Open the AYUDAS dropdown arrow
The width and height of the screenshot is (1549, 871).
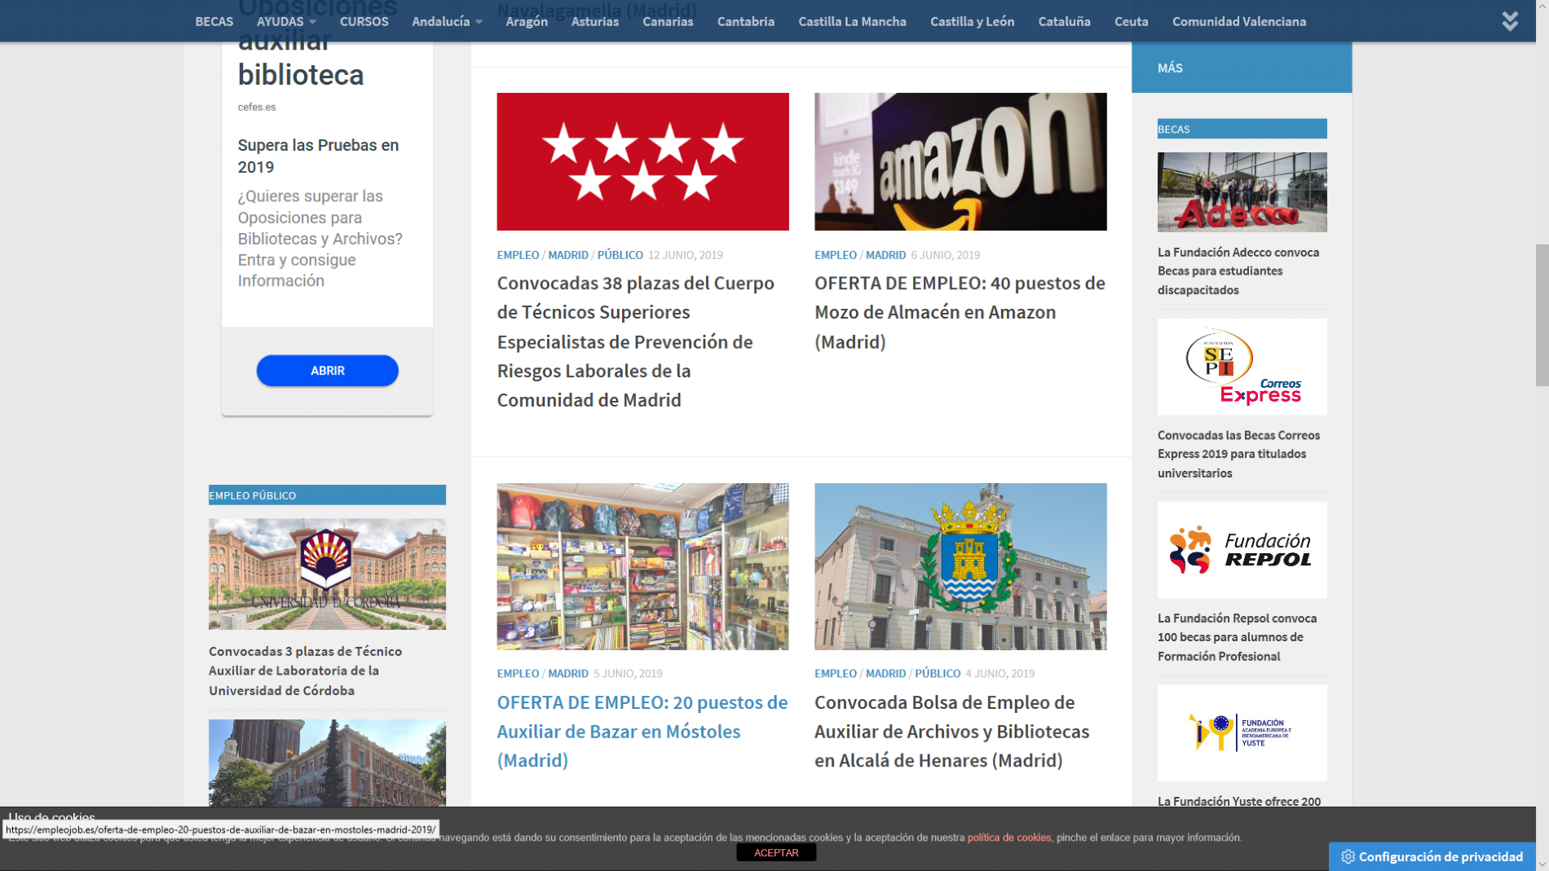[x=312, y=22]
